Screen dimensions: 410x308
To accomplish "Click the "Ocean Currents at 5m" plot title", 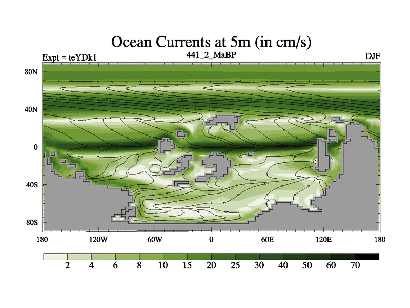I will pyautogui.click(x=211, y=41).
